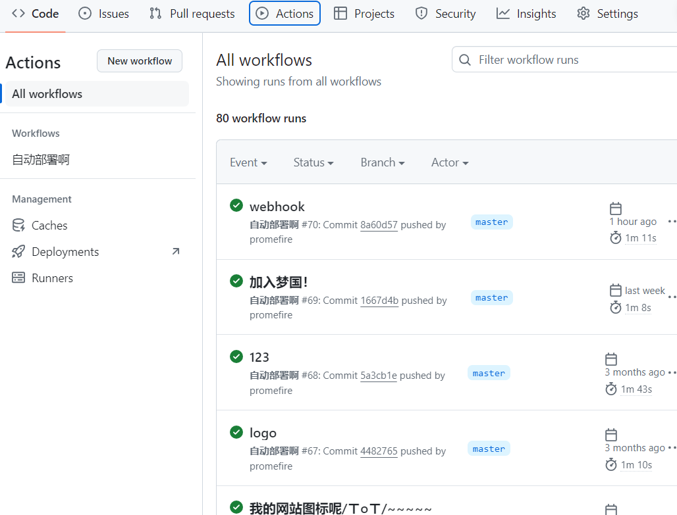Click the search magnifier icon
The image size is (677, 515).
[465, 59]
